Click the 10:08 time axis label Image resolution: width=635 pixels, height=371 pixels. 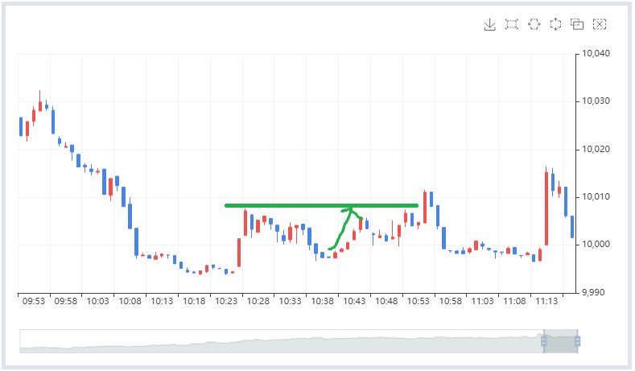130,301
